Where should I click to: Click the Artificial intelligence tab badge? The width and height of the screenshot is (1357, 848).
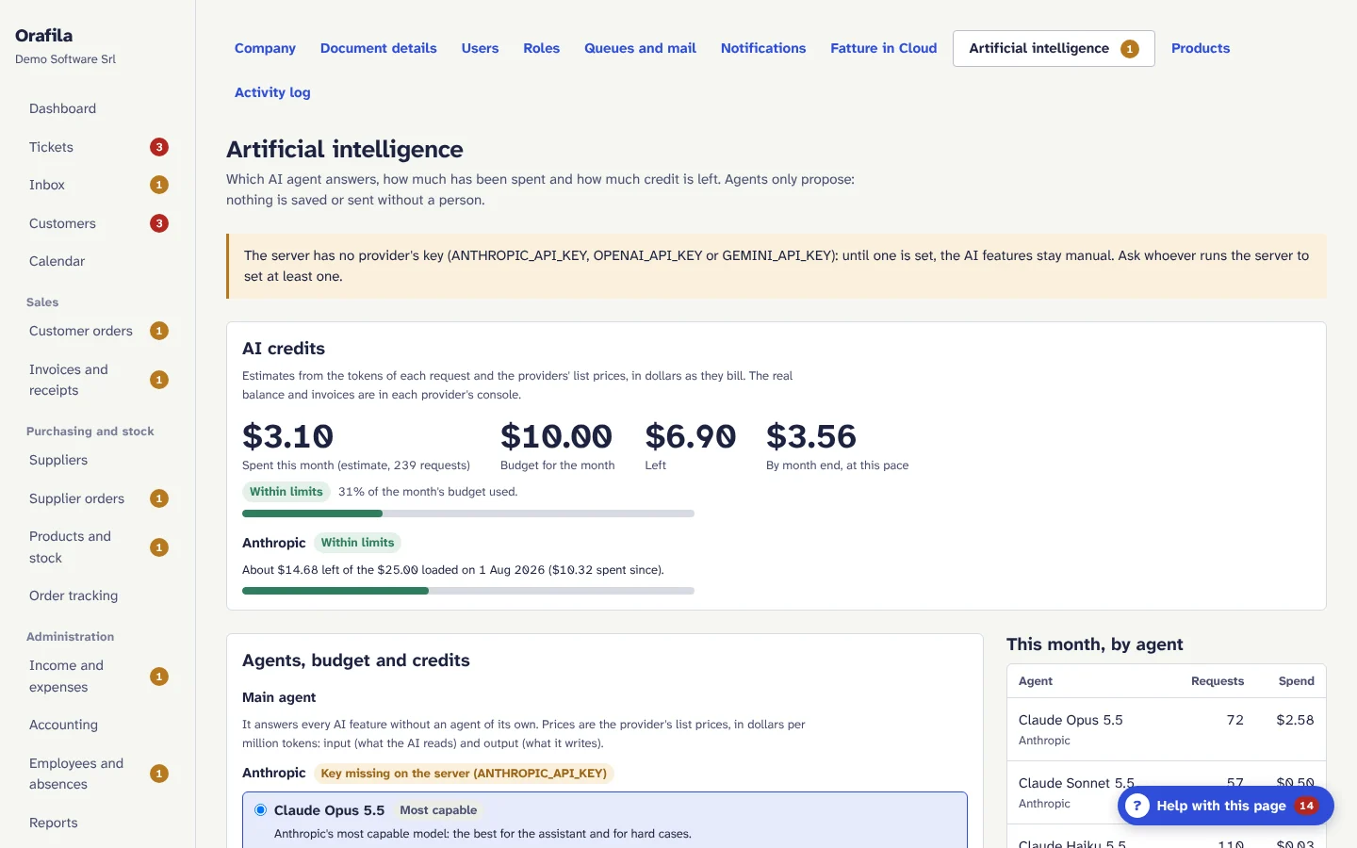(1130, 49)
